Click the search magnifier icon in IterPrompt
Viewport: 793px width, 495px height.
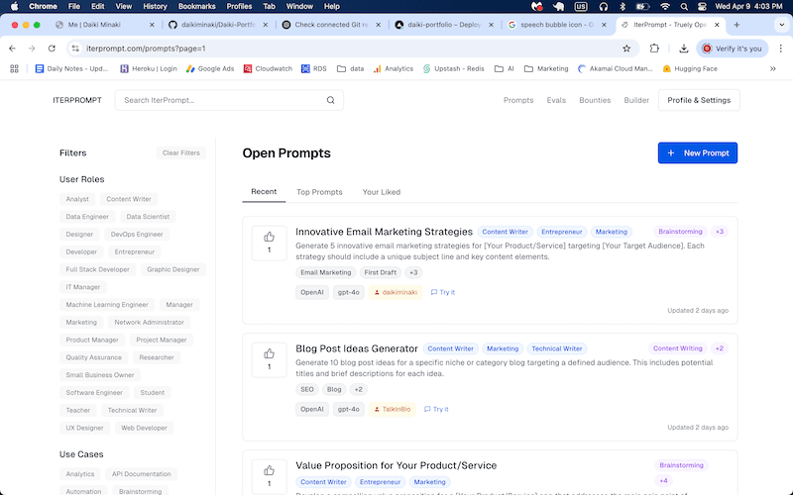330,100
